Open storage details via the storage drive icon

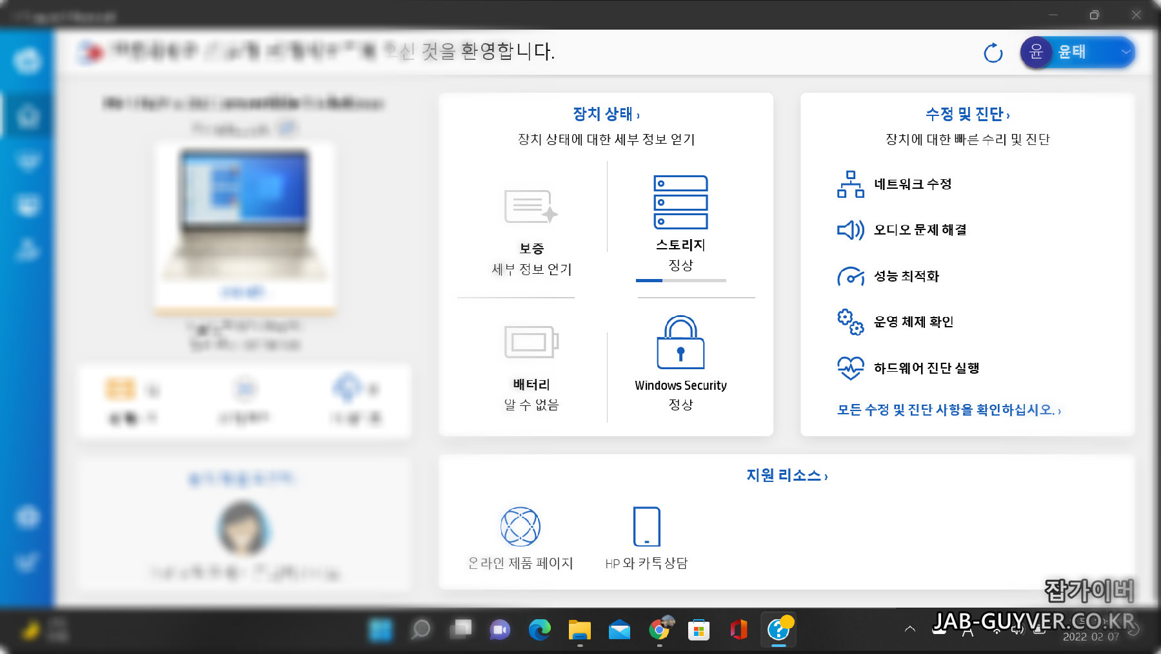coord(680,203)
